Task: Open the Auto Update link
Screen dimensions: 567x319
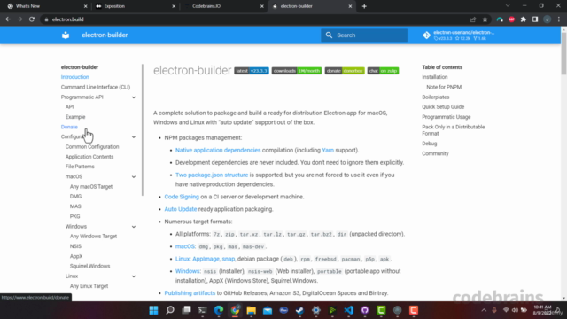Action: [x=181, y=209]
